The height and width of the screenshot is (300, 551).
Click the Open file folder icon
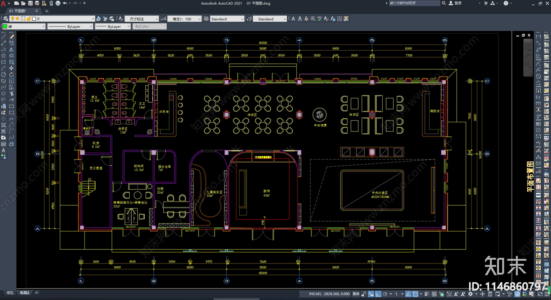coord(23,3)
